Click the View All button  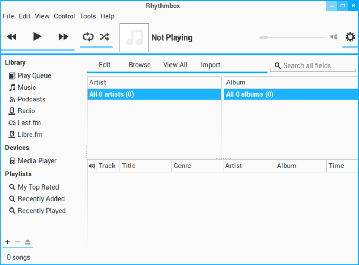(175, 65)
